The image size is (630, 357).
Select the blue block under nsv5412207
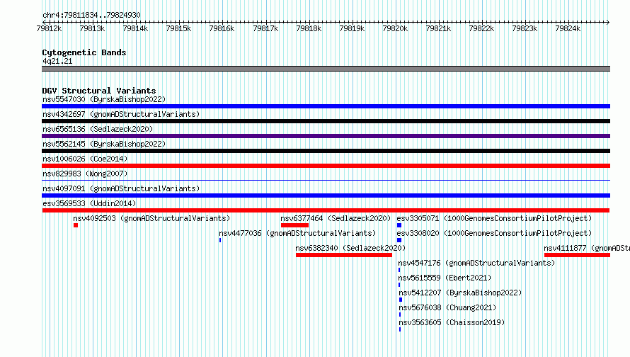(401, 300)
